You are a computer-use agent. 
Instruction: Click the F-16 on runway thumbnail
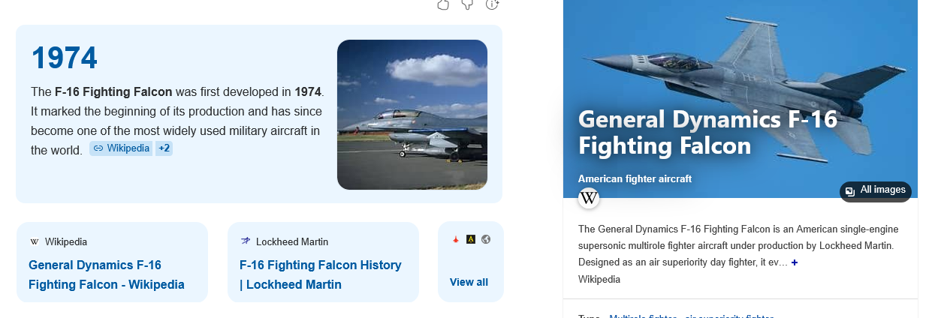(412, 114)
